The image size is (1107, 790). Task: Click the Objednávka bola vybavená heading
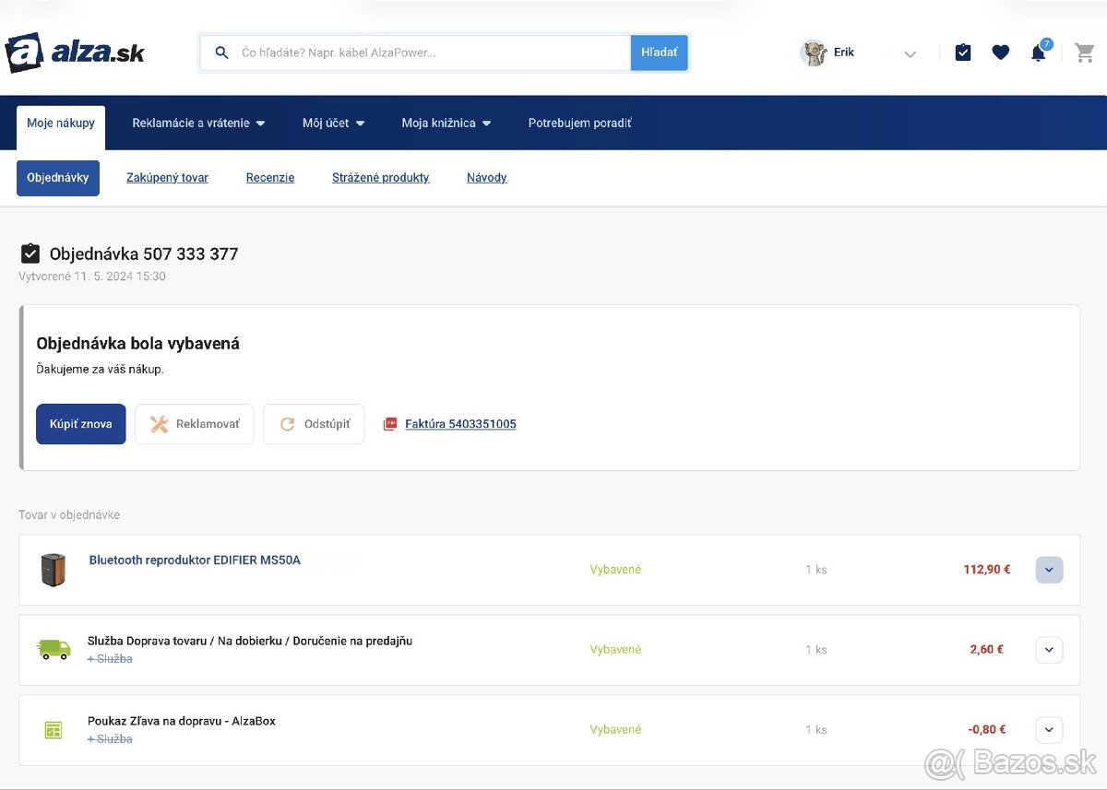[x=138, y=344]
